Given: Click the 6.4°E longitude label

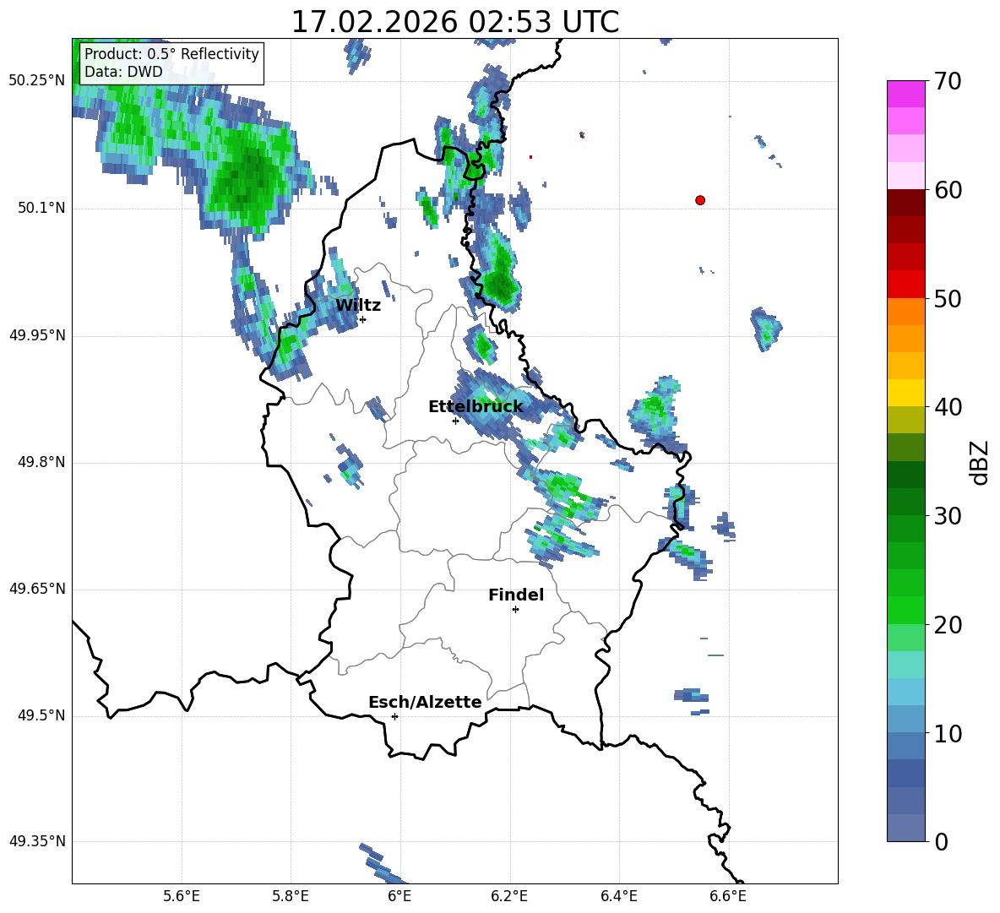Looking at the screenshot, I should click(x=618, y=896).
